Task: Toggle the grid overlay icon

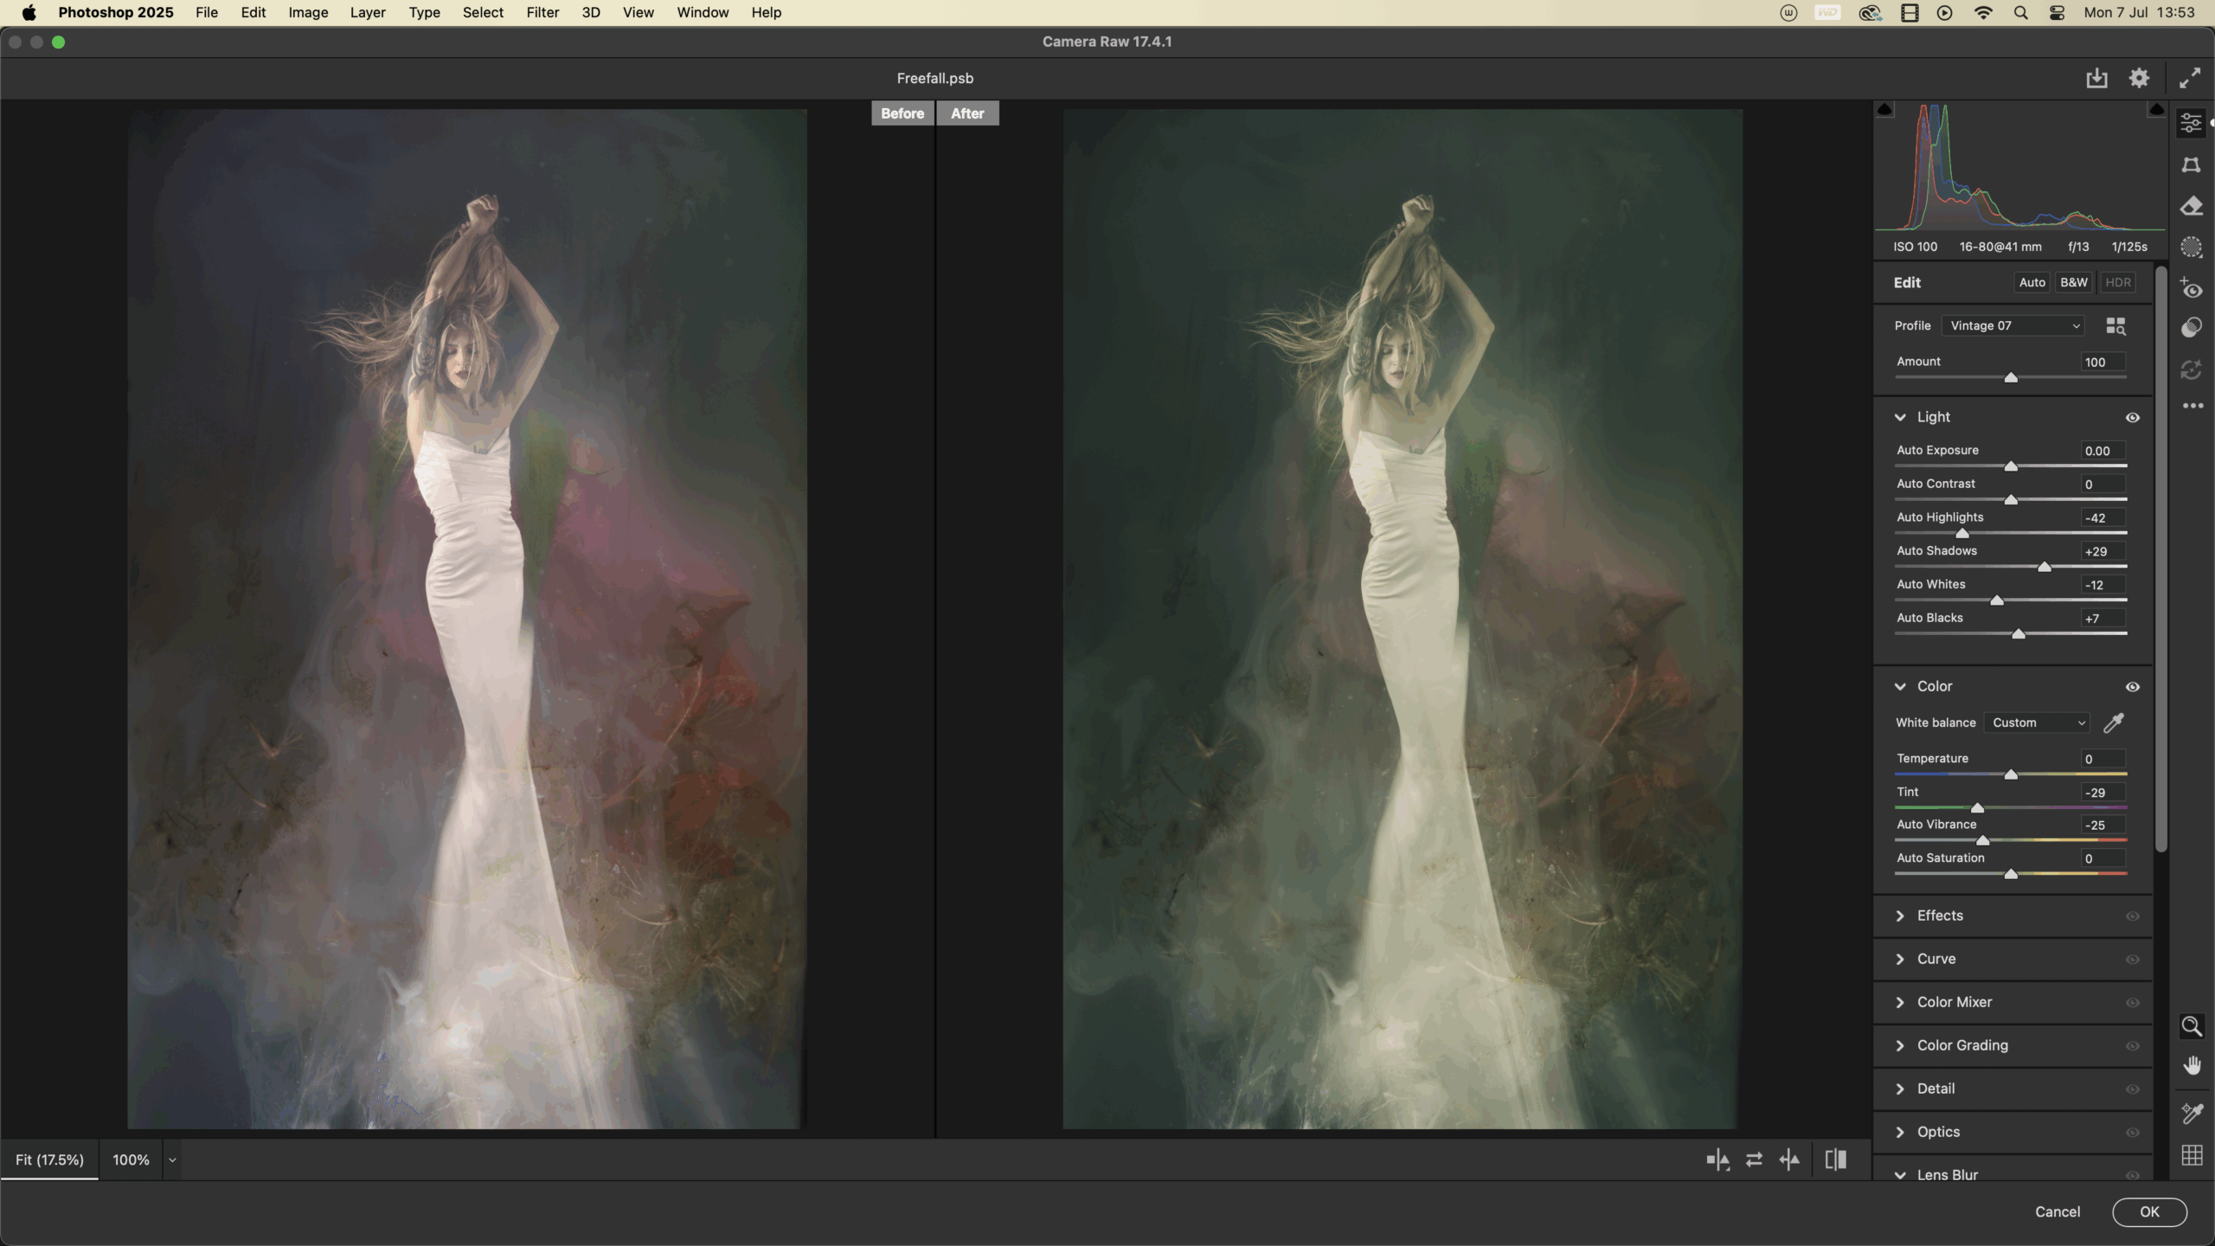Action: pos(2192,1155)
